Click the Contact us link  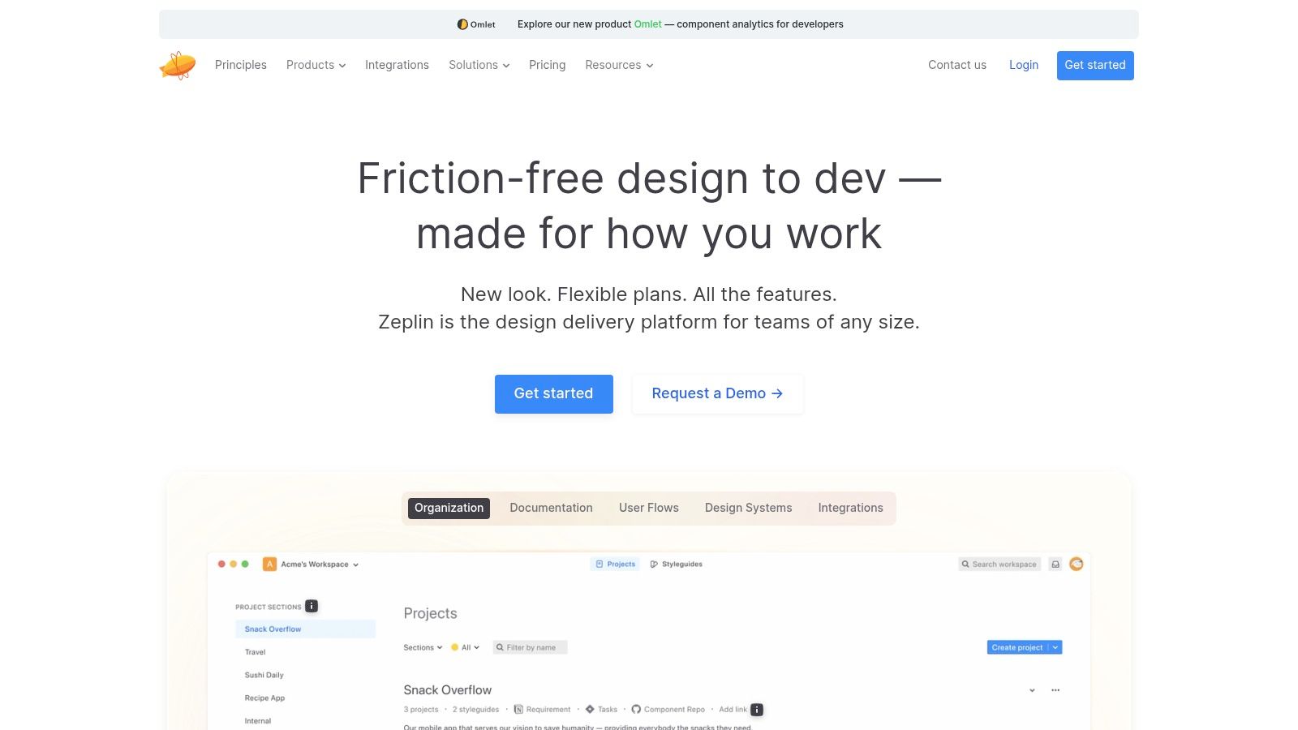[x=957, y=65]
